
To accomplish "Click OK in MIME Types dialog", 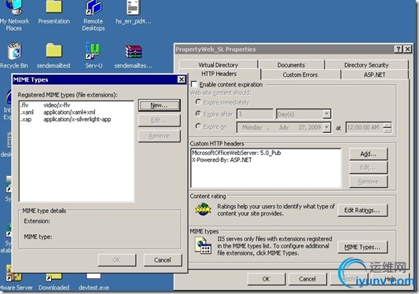I will (x=117, y=260).
